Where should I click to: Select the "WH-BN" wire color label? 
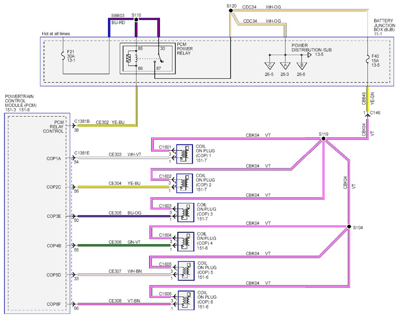[135, 271]
